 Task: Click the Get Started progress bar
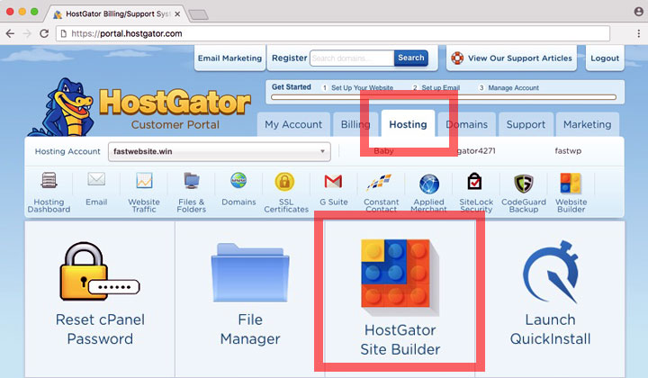coord(444,97)
